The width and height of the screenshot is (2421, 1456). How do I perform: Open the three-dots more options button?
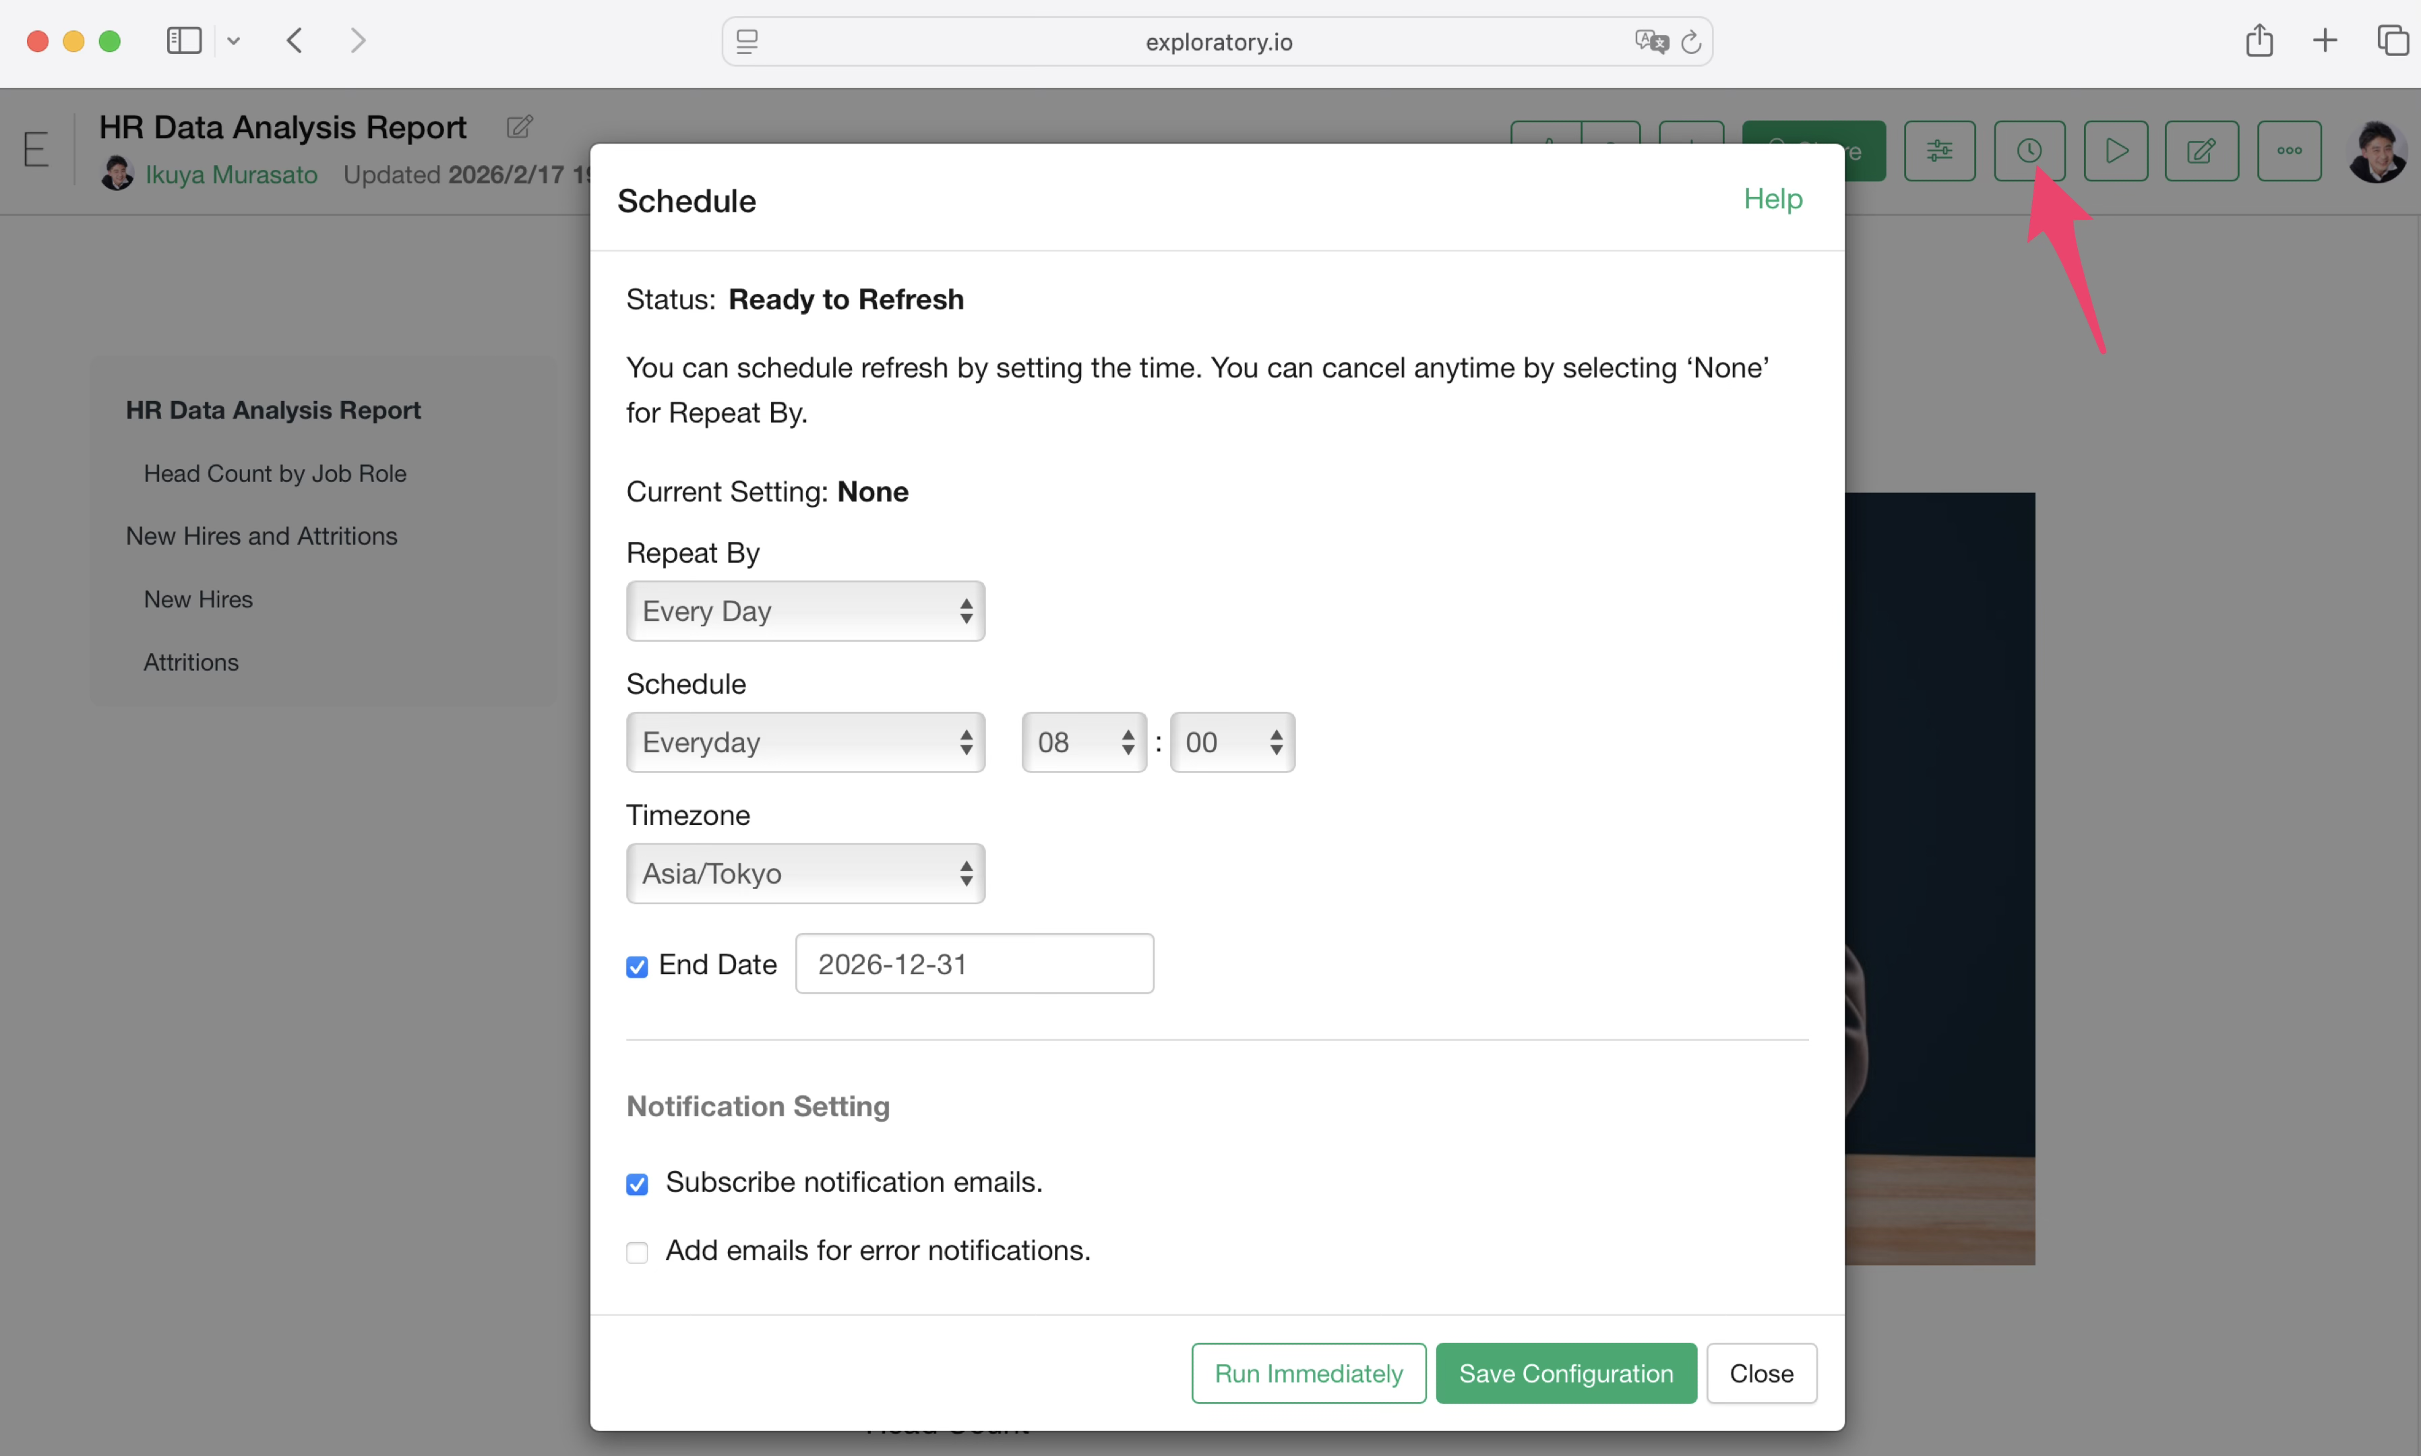(2289, 151)
